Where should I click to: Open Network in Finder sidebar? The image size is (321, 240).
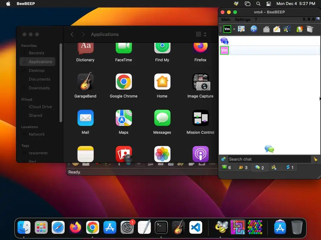(x=37, y=134)
